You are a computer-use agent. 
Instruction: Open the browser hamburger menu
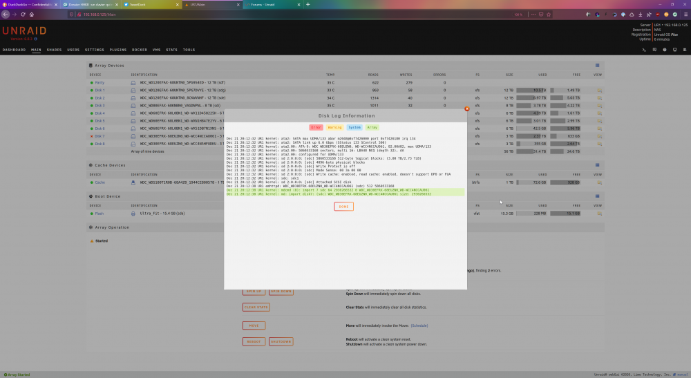pyautogui.click(x=685, y=14)
